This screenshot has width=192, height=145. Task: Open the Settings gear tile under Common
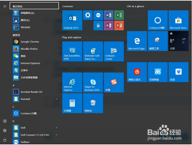coord(88,15)
